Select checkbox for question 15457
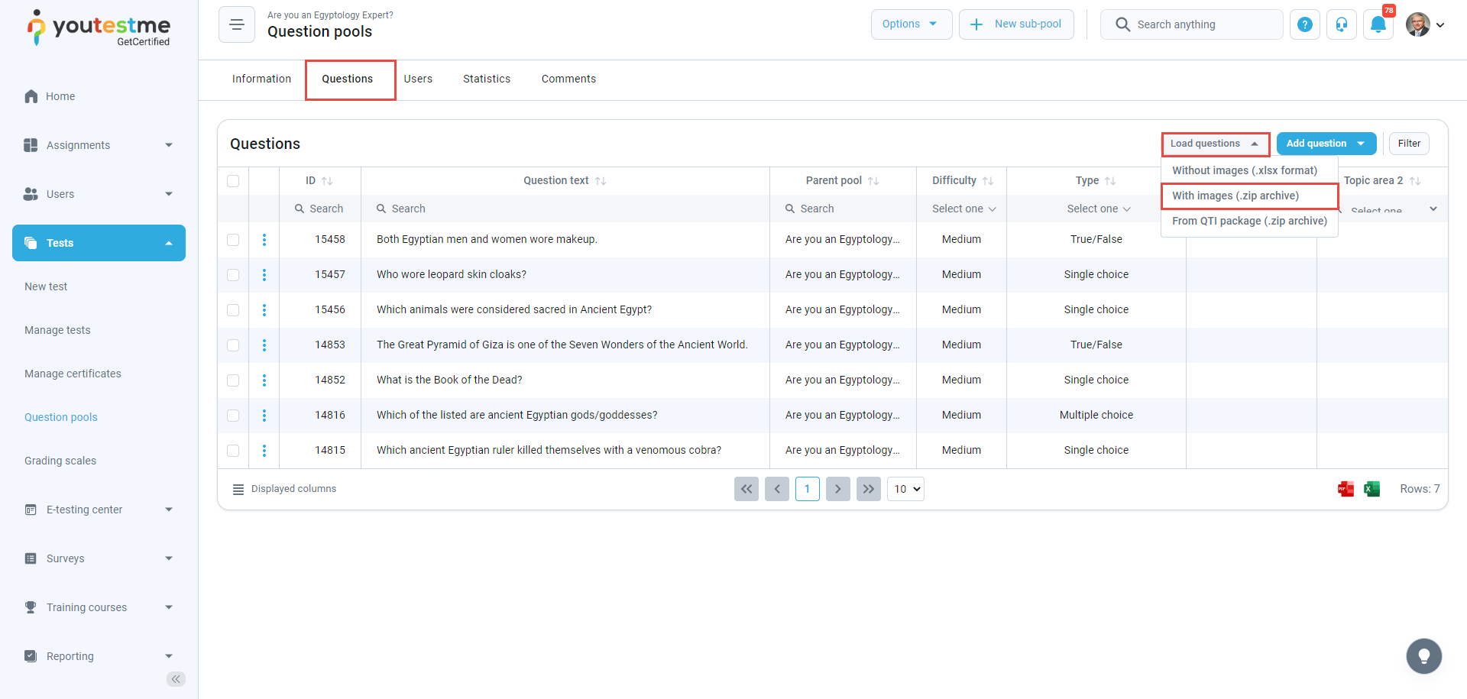 233,275
